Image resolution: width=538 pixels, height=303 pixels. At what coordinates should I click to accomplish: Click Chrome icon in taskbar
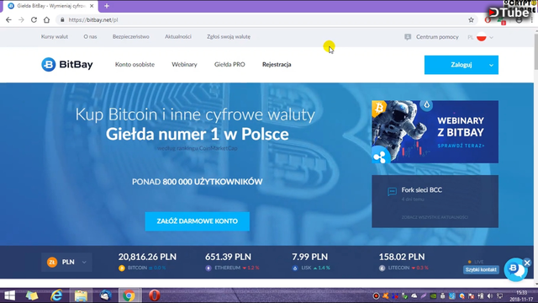click(x=129, y=295)
